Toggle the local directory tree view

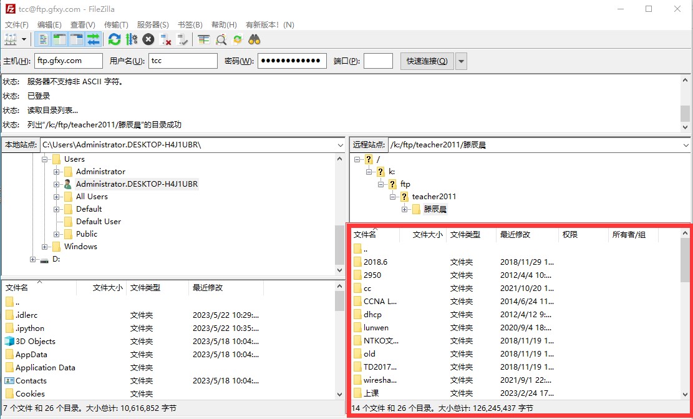pos(59,39)
